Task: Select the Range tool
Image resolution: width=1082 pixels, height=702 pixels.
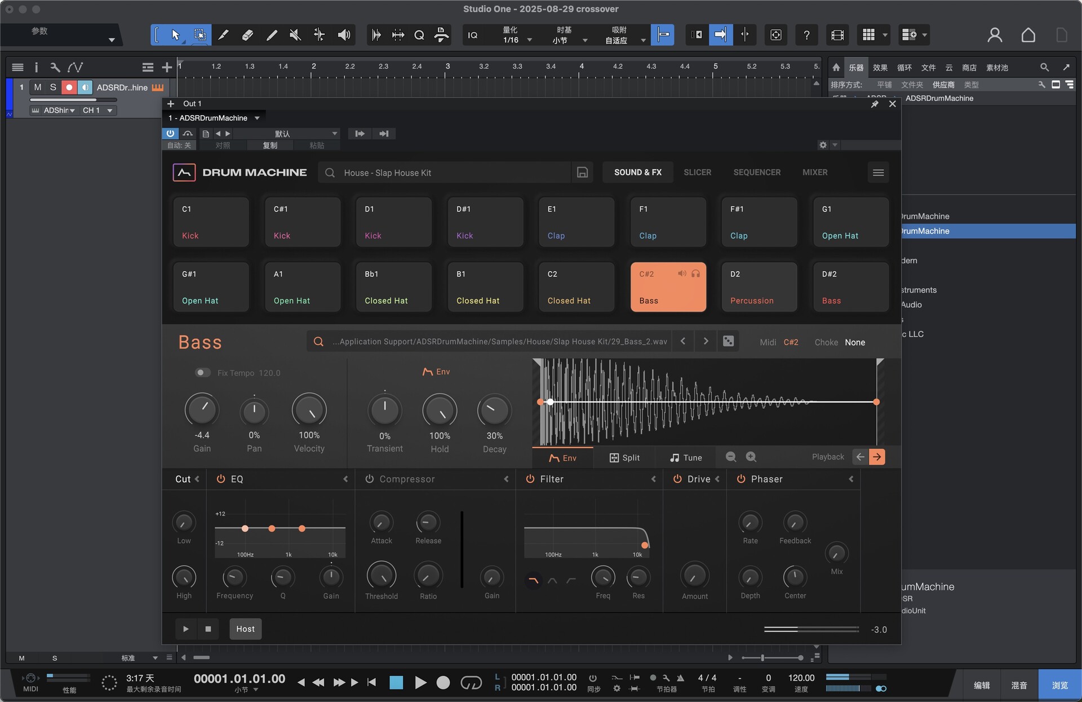Action: (199, 35)
